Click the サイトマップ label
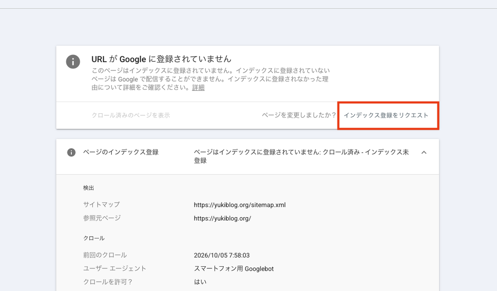The height and width of the screenshot is (291, 497). (x=101, y=205)
